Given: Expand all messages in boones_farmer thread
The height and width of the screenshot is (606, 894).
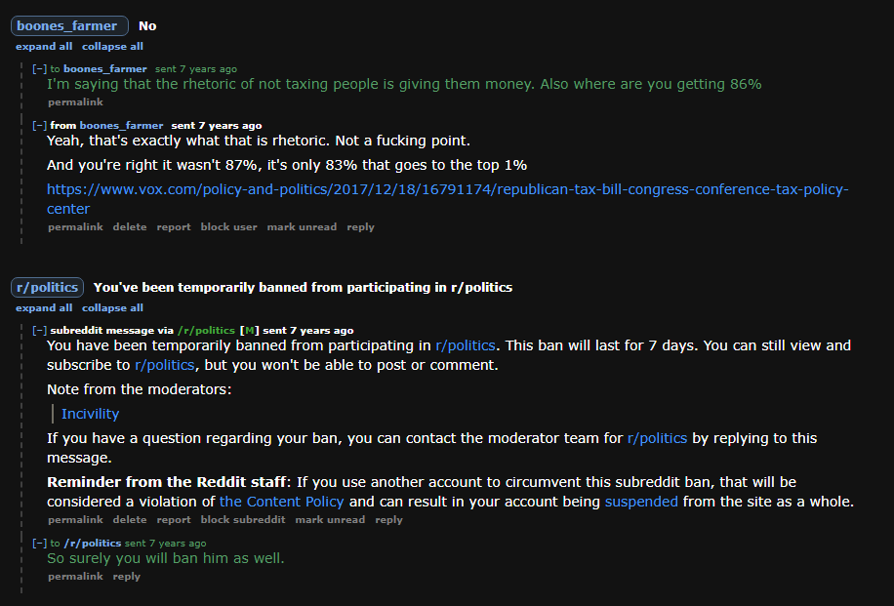Looking at the screenshot, I should pos(44,46).
